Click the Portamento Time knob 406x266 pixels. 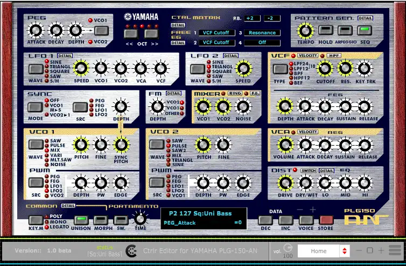coord(141,219)
